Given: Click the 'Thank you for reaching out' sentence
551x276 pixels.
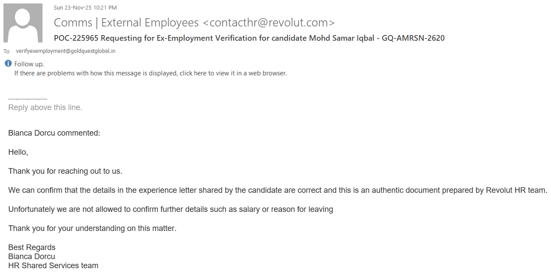Looking at the screenshot, I should coord(65,171).
